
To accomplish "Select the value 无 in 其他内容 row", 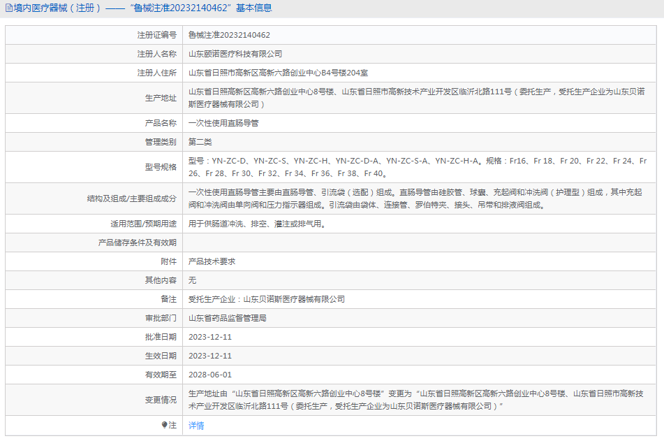I will (x=192, y=280).
